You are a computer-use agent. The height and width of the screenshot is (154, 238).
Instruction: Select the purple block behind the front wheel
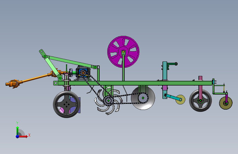[x=75, y=105]
